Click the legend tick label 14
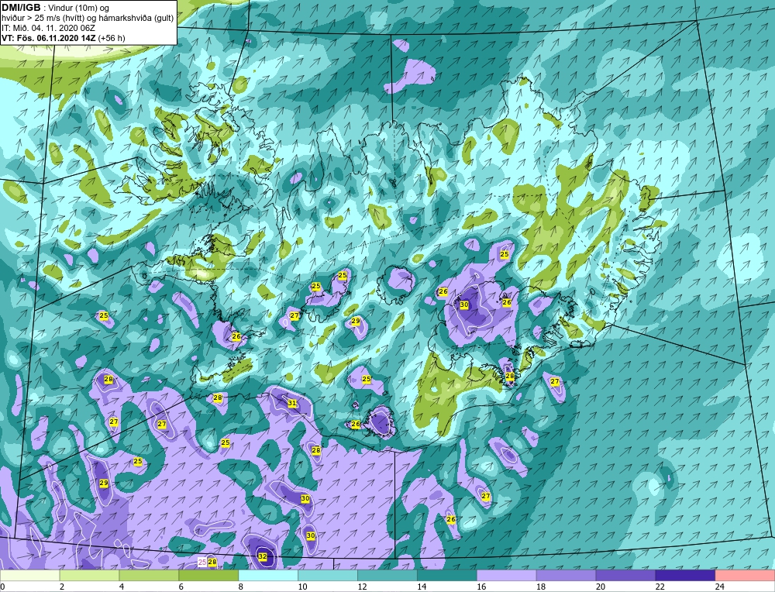 coord(422,587)
